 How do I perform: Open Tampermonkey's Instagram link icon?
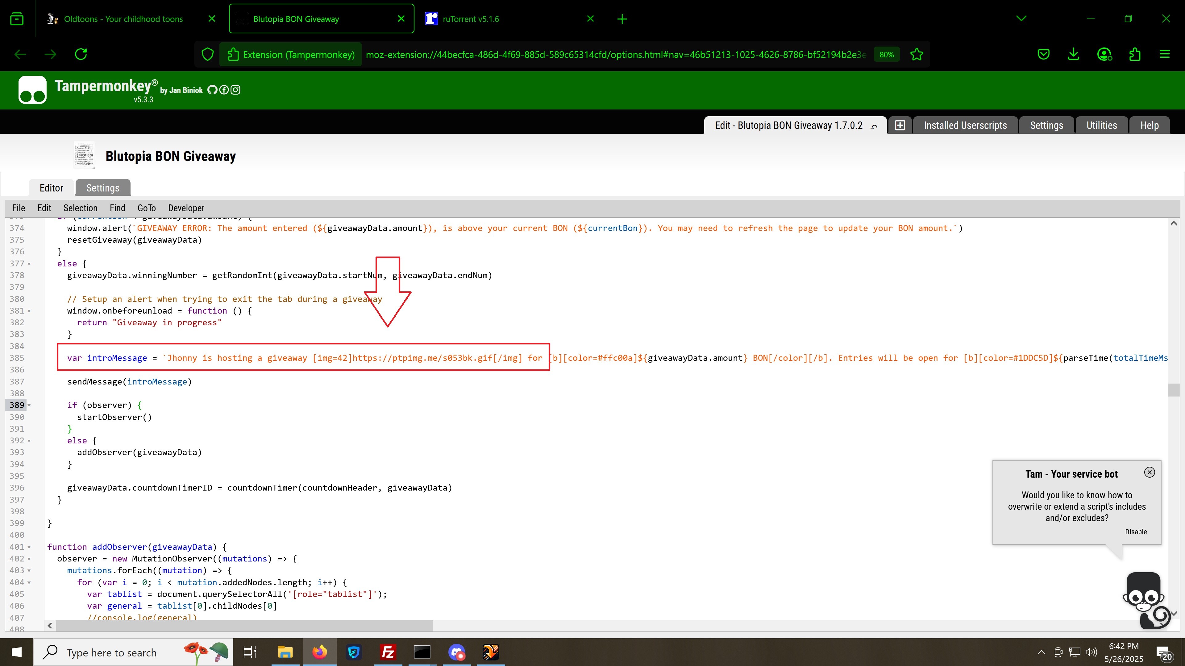tap(235, 90)
